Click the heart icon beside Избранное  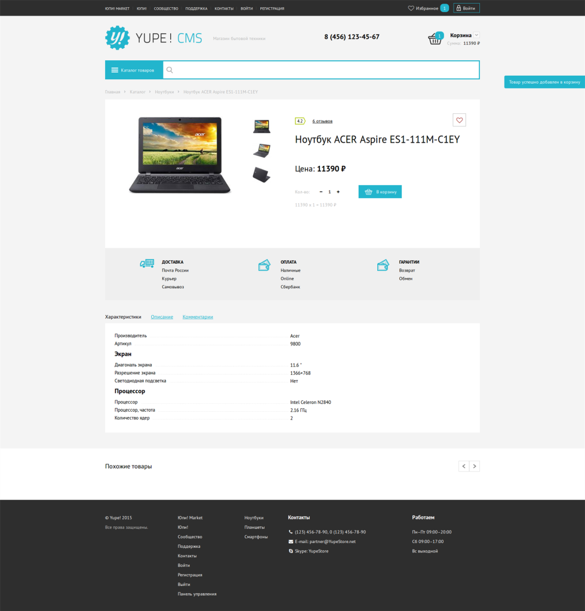[411, 8]
